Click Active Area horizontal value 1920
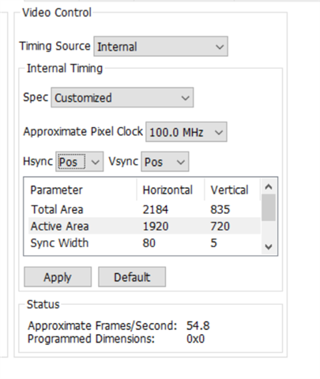Viewport: 320px width, 379px height. (156, 226)
